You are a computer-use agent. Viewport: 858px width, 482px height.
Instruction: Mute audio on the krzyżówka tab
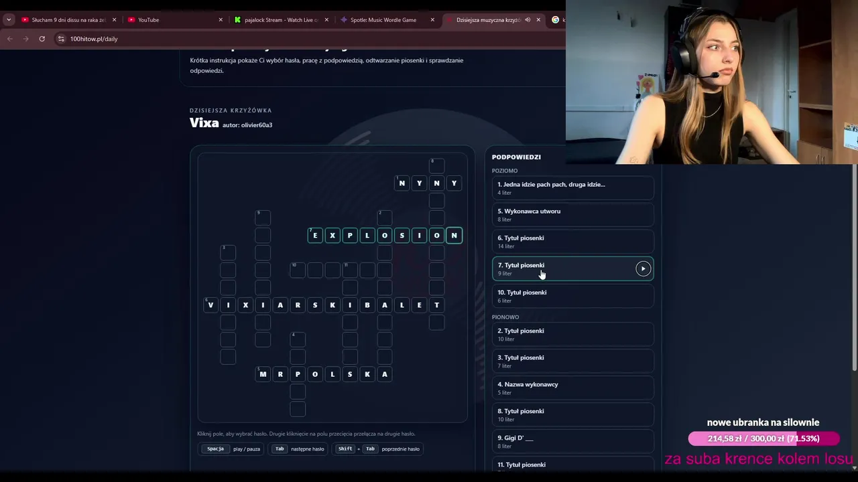point(528,20)
